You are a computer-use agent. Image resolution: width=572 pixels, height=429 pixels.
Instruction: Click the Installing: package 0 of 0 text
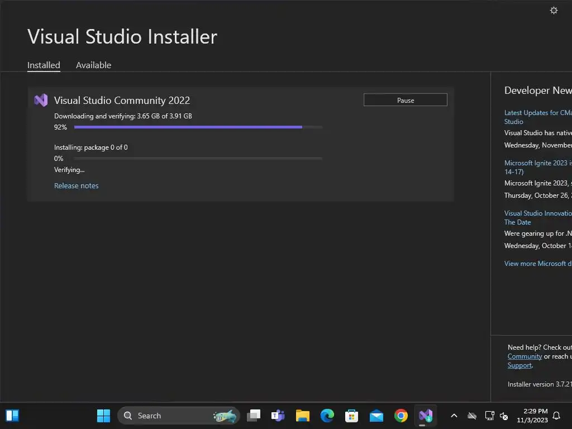[x=91, y=147]
